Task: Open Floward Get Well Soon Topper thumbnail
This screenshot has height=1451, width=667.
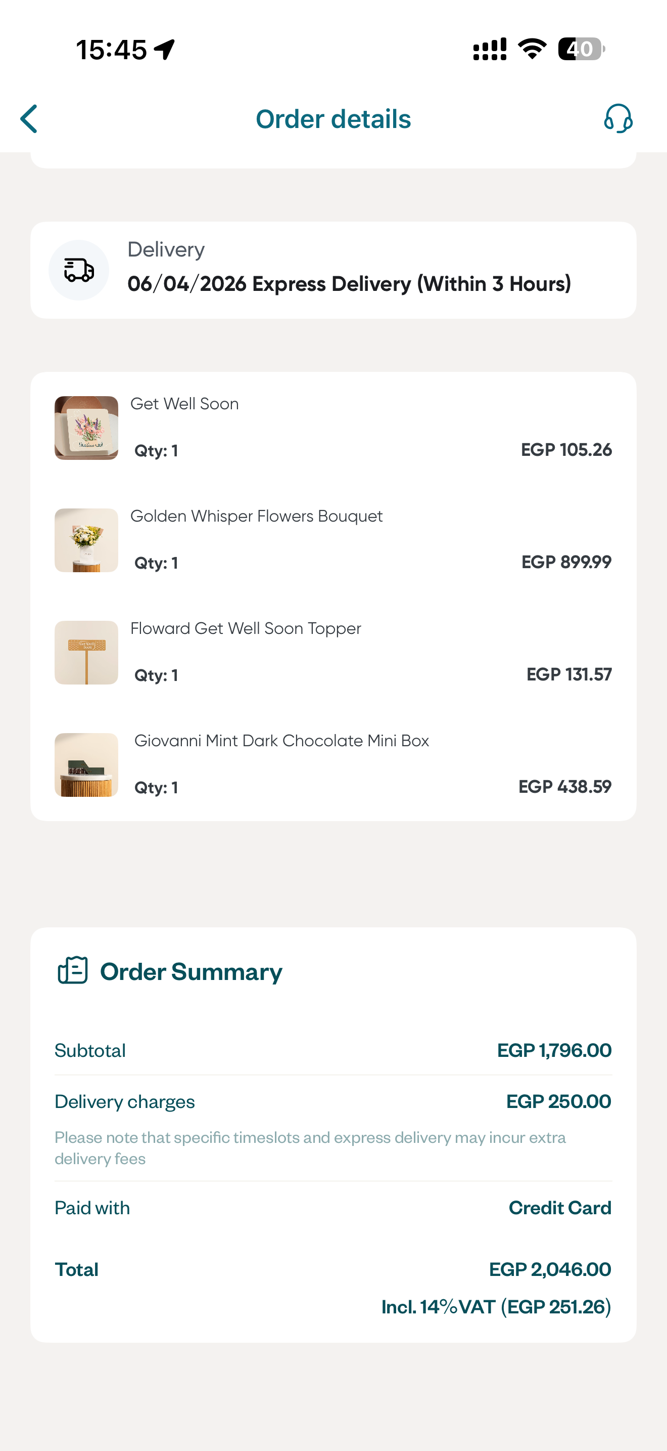Action: click(x=86, y=652)
